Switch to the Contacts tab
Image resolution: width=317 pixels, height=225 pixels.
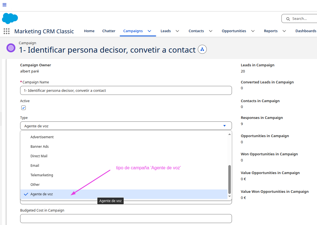pyautogui.click(x=196, y=31)
